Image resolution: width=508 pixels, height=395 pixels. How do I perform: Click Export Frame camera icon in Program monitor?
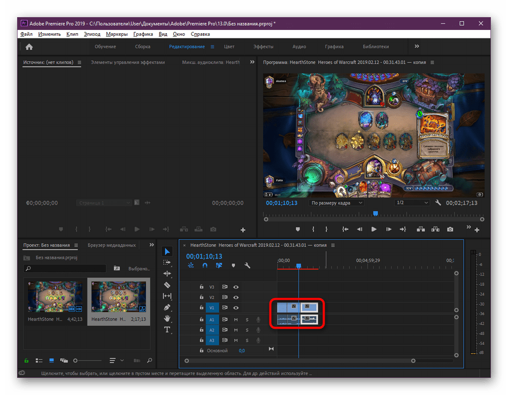[450, 229]
